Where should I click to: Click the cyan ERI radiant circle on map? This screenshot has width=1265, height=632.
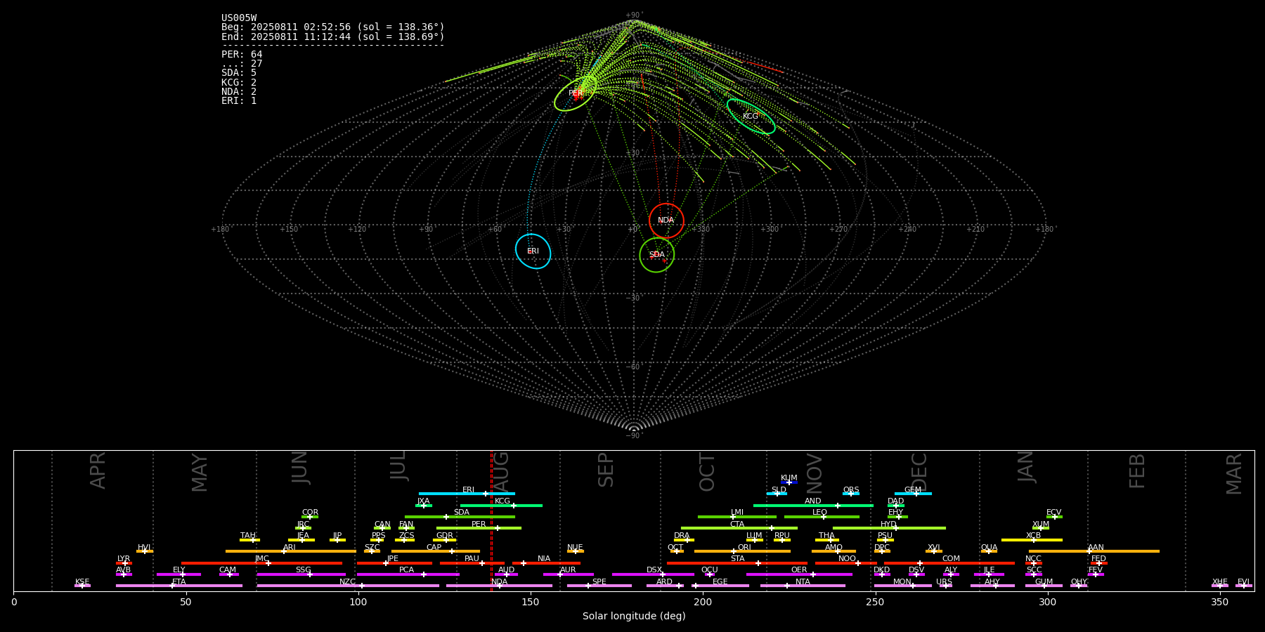click(533, 251)
